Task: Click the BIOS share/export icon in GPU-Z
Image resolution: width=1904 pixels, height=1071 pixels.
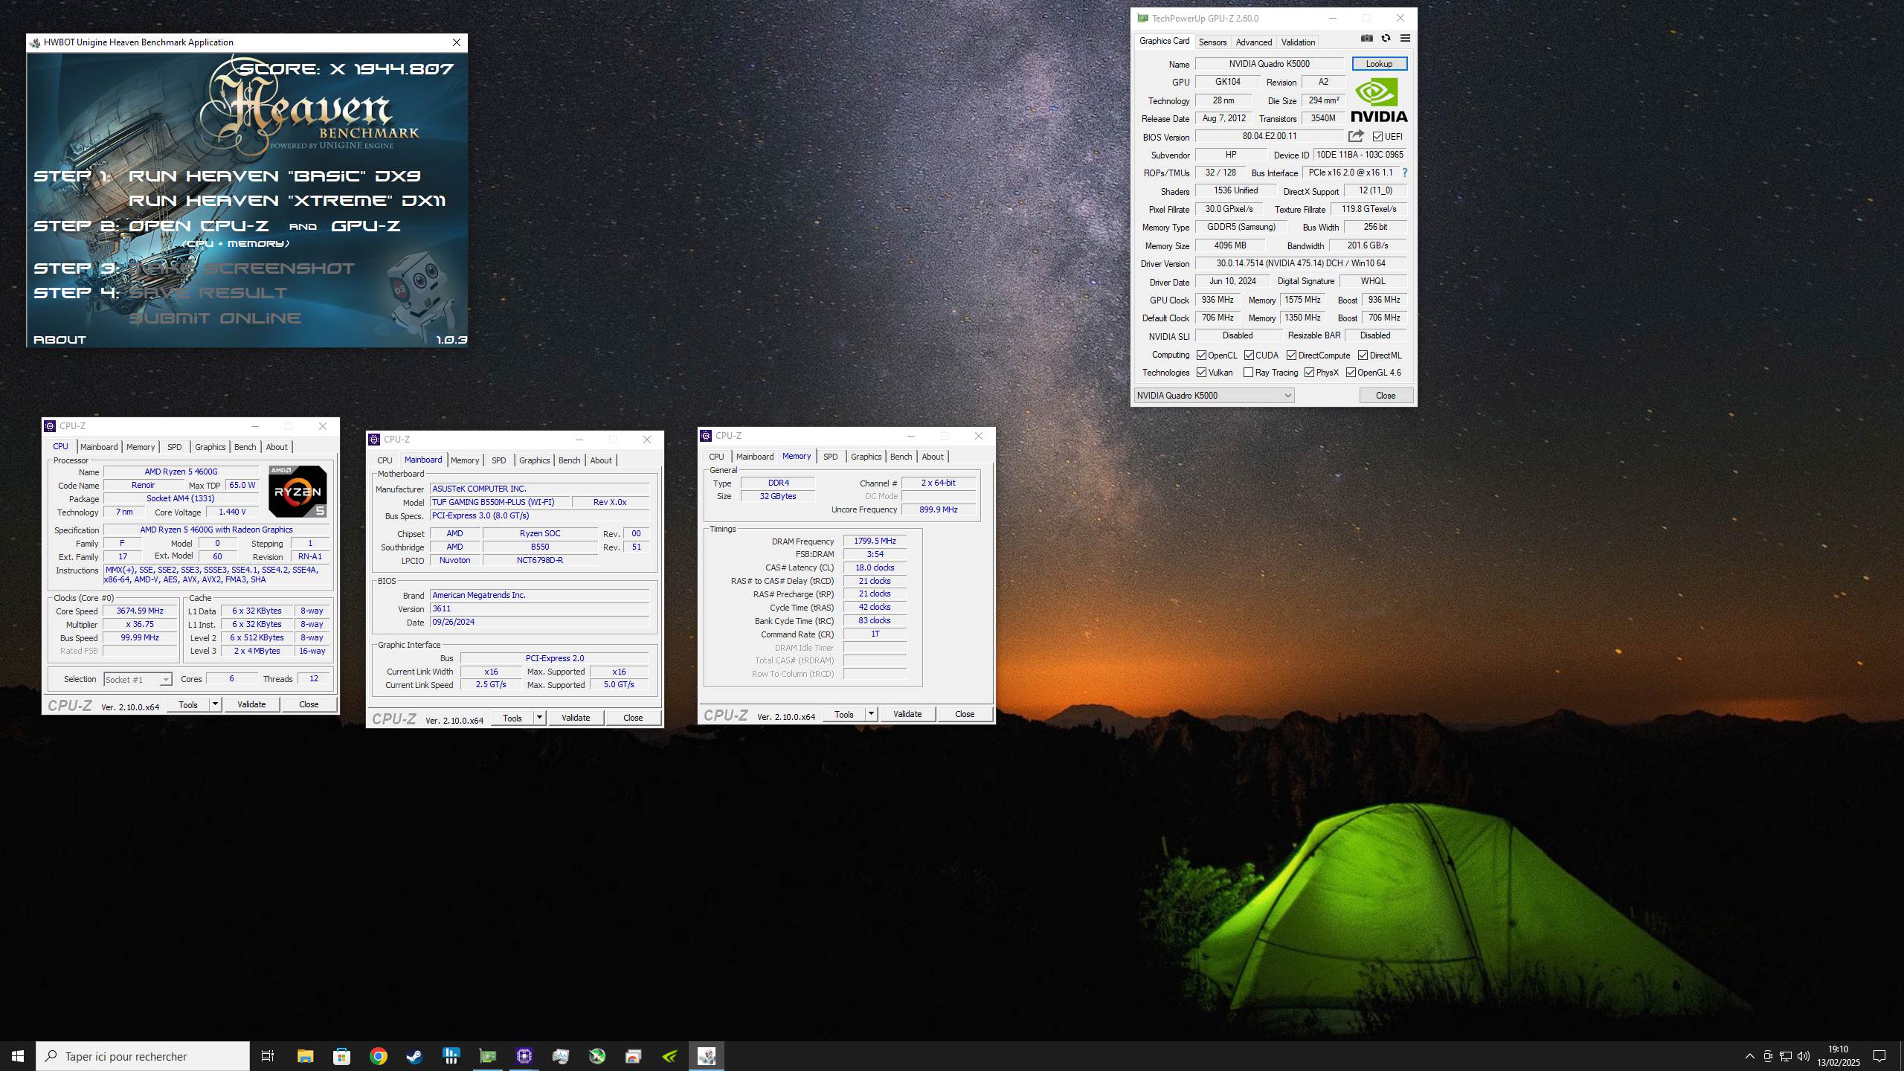Action: pyautogui.click(x=1356, y=136)
